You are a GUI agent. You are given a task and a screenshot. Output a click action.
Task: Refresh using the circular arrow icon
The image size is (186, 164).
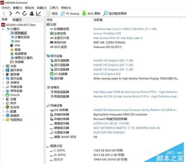click(24, 13)
